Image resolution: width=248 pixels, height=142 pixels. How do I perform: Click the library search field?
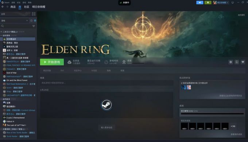click(16, 26)
